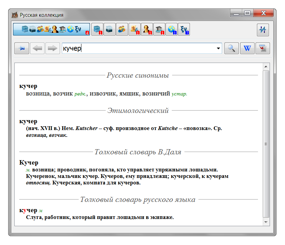Go forward with the right arrow button

click(52, 48)
